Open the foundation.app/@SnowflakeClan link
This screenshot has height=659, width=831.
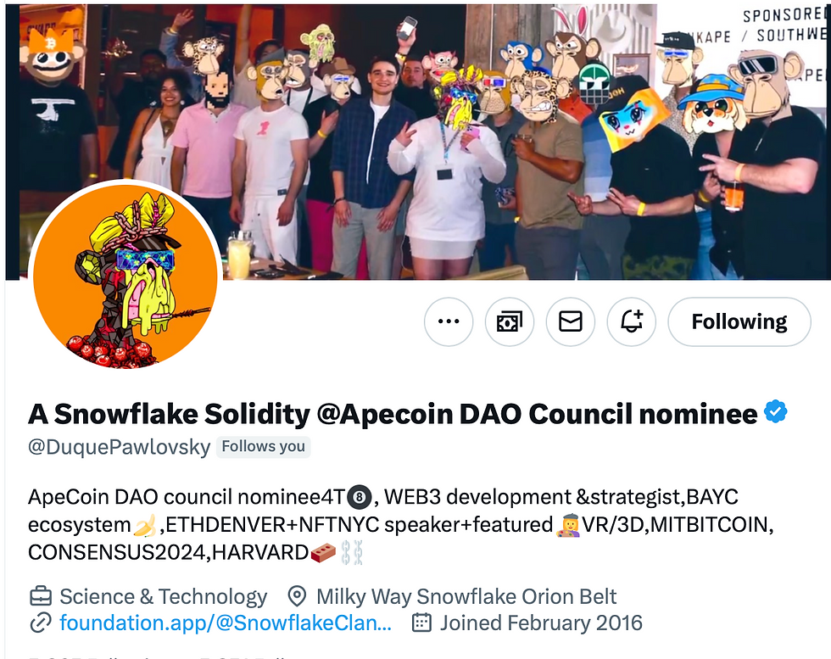(226, 623)
